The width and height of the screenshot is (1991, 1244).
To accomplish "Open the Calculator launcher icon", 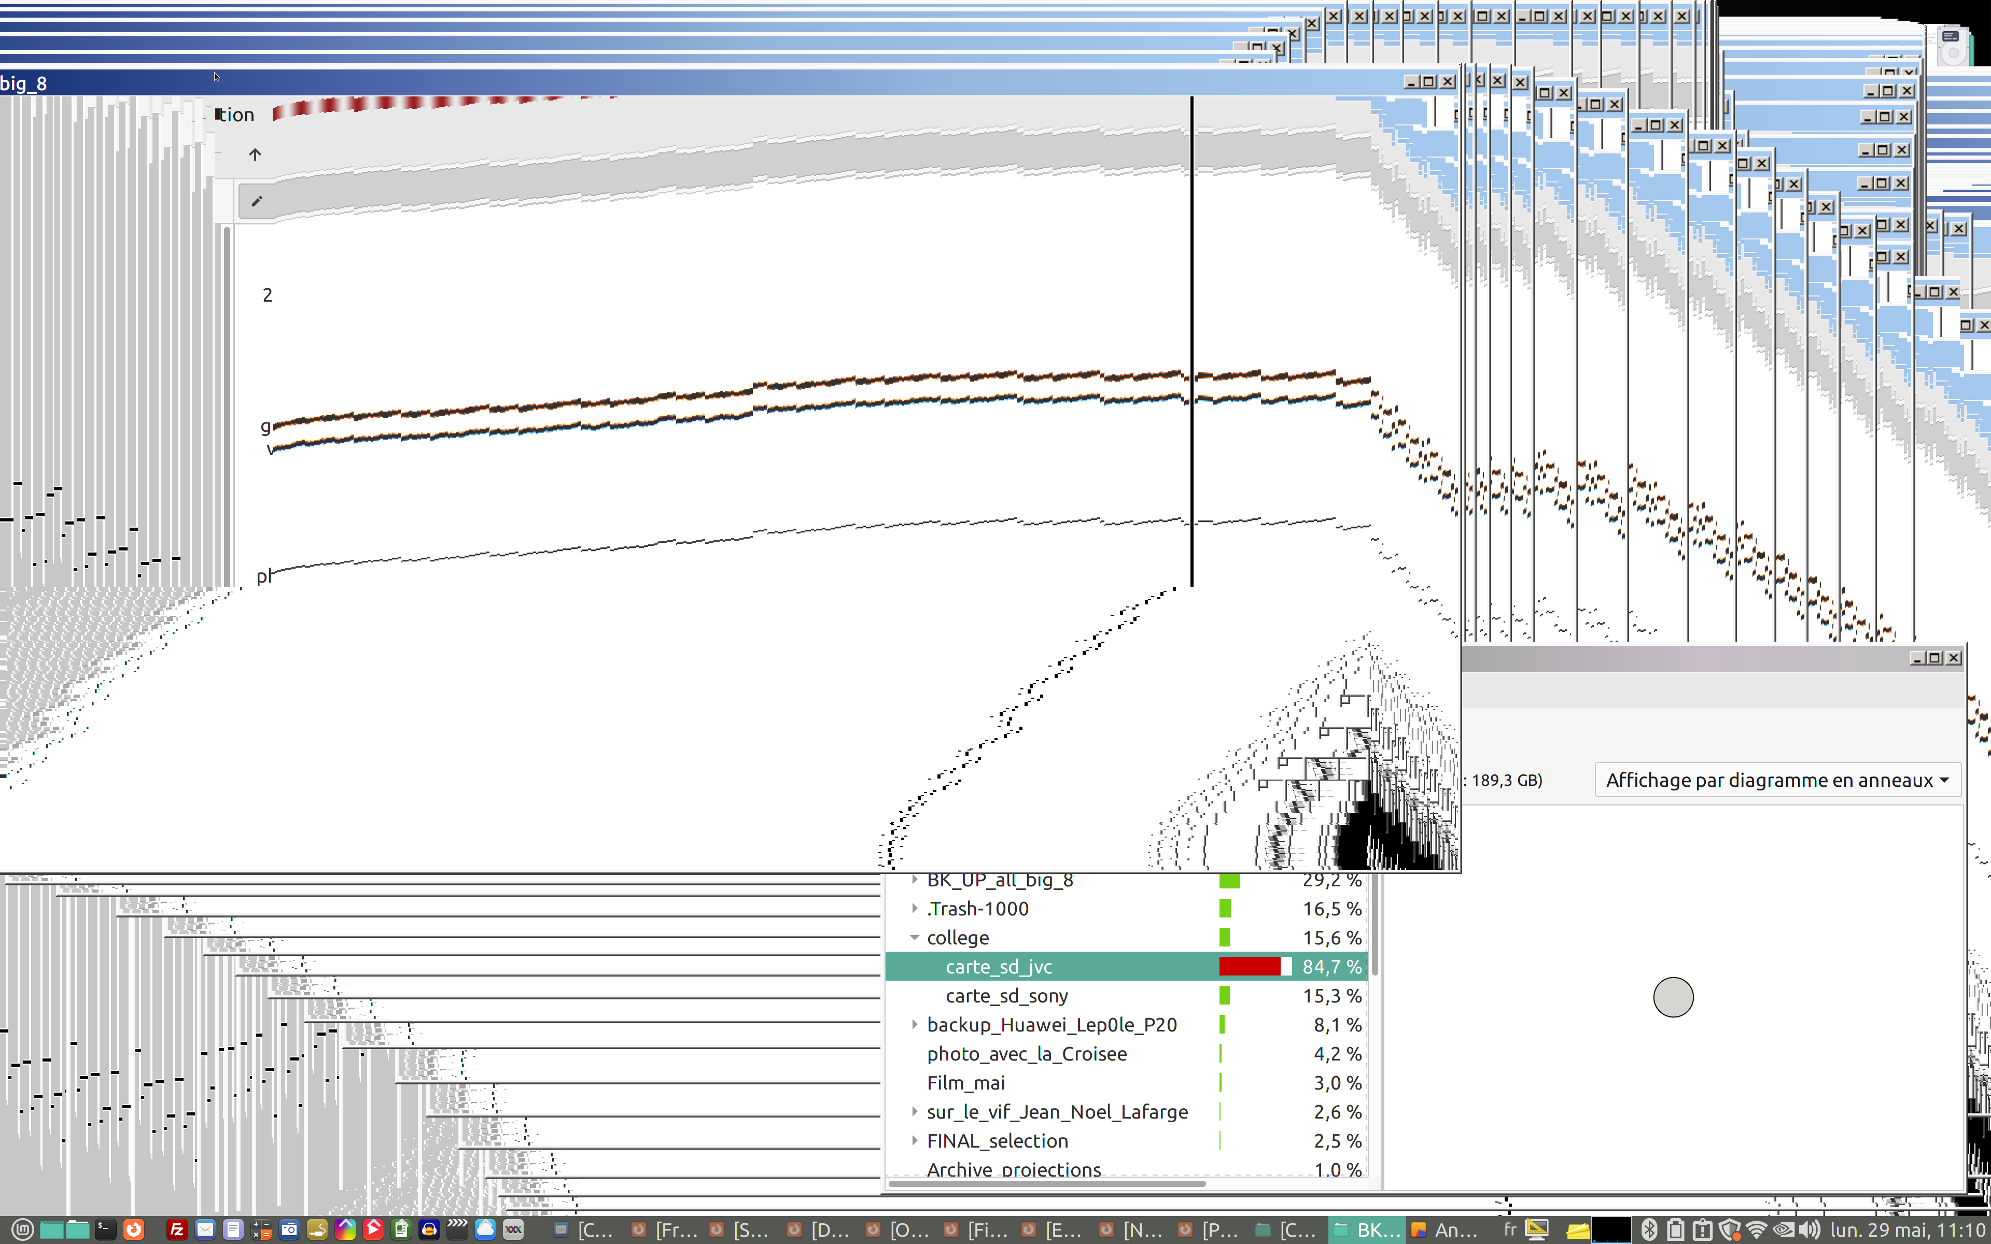I will click(262, 1229).
